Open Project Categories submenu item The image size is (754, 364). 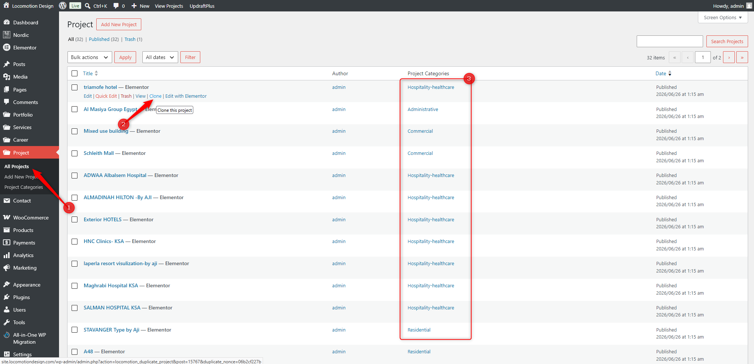coord(24,187)
